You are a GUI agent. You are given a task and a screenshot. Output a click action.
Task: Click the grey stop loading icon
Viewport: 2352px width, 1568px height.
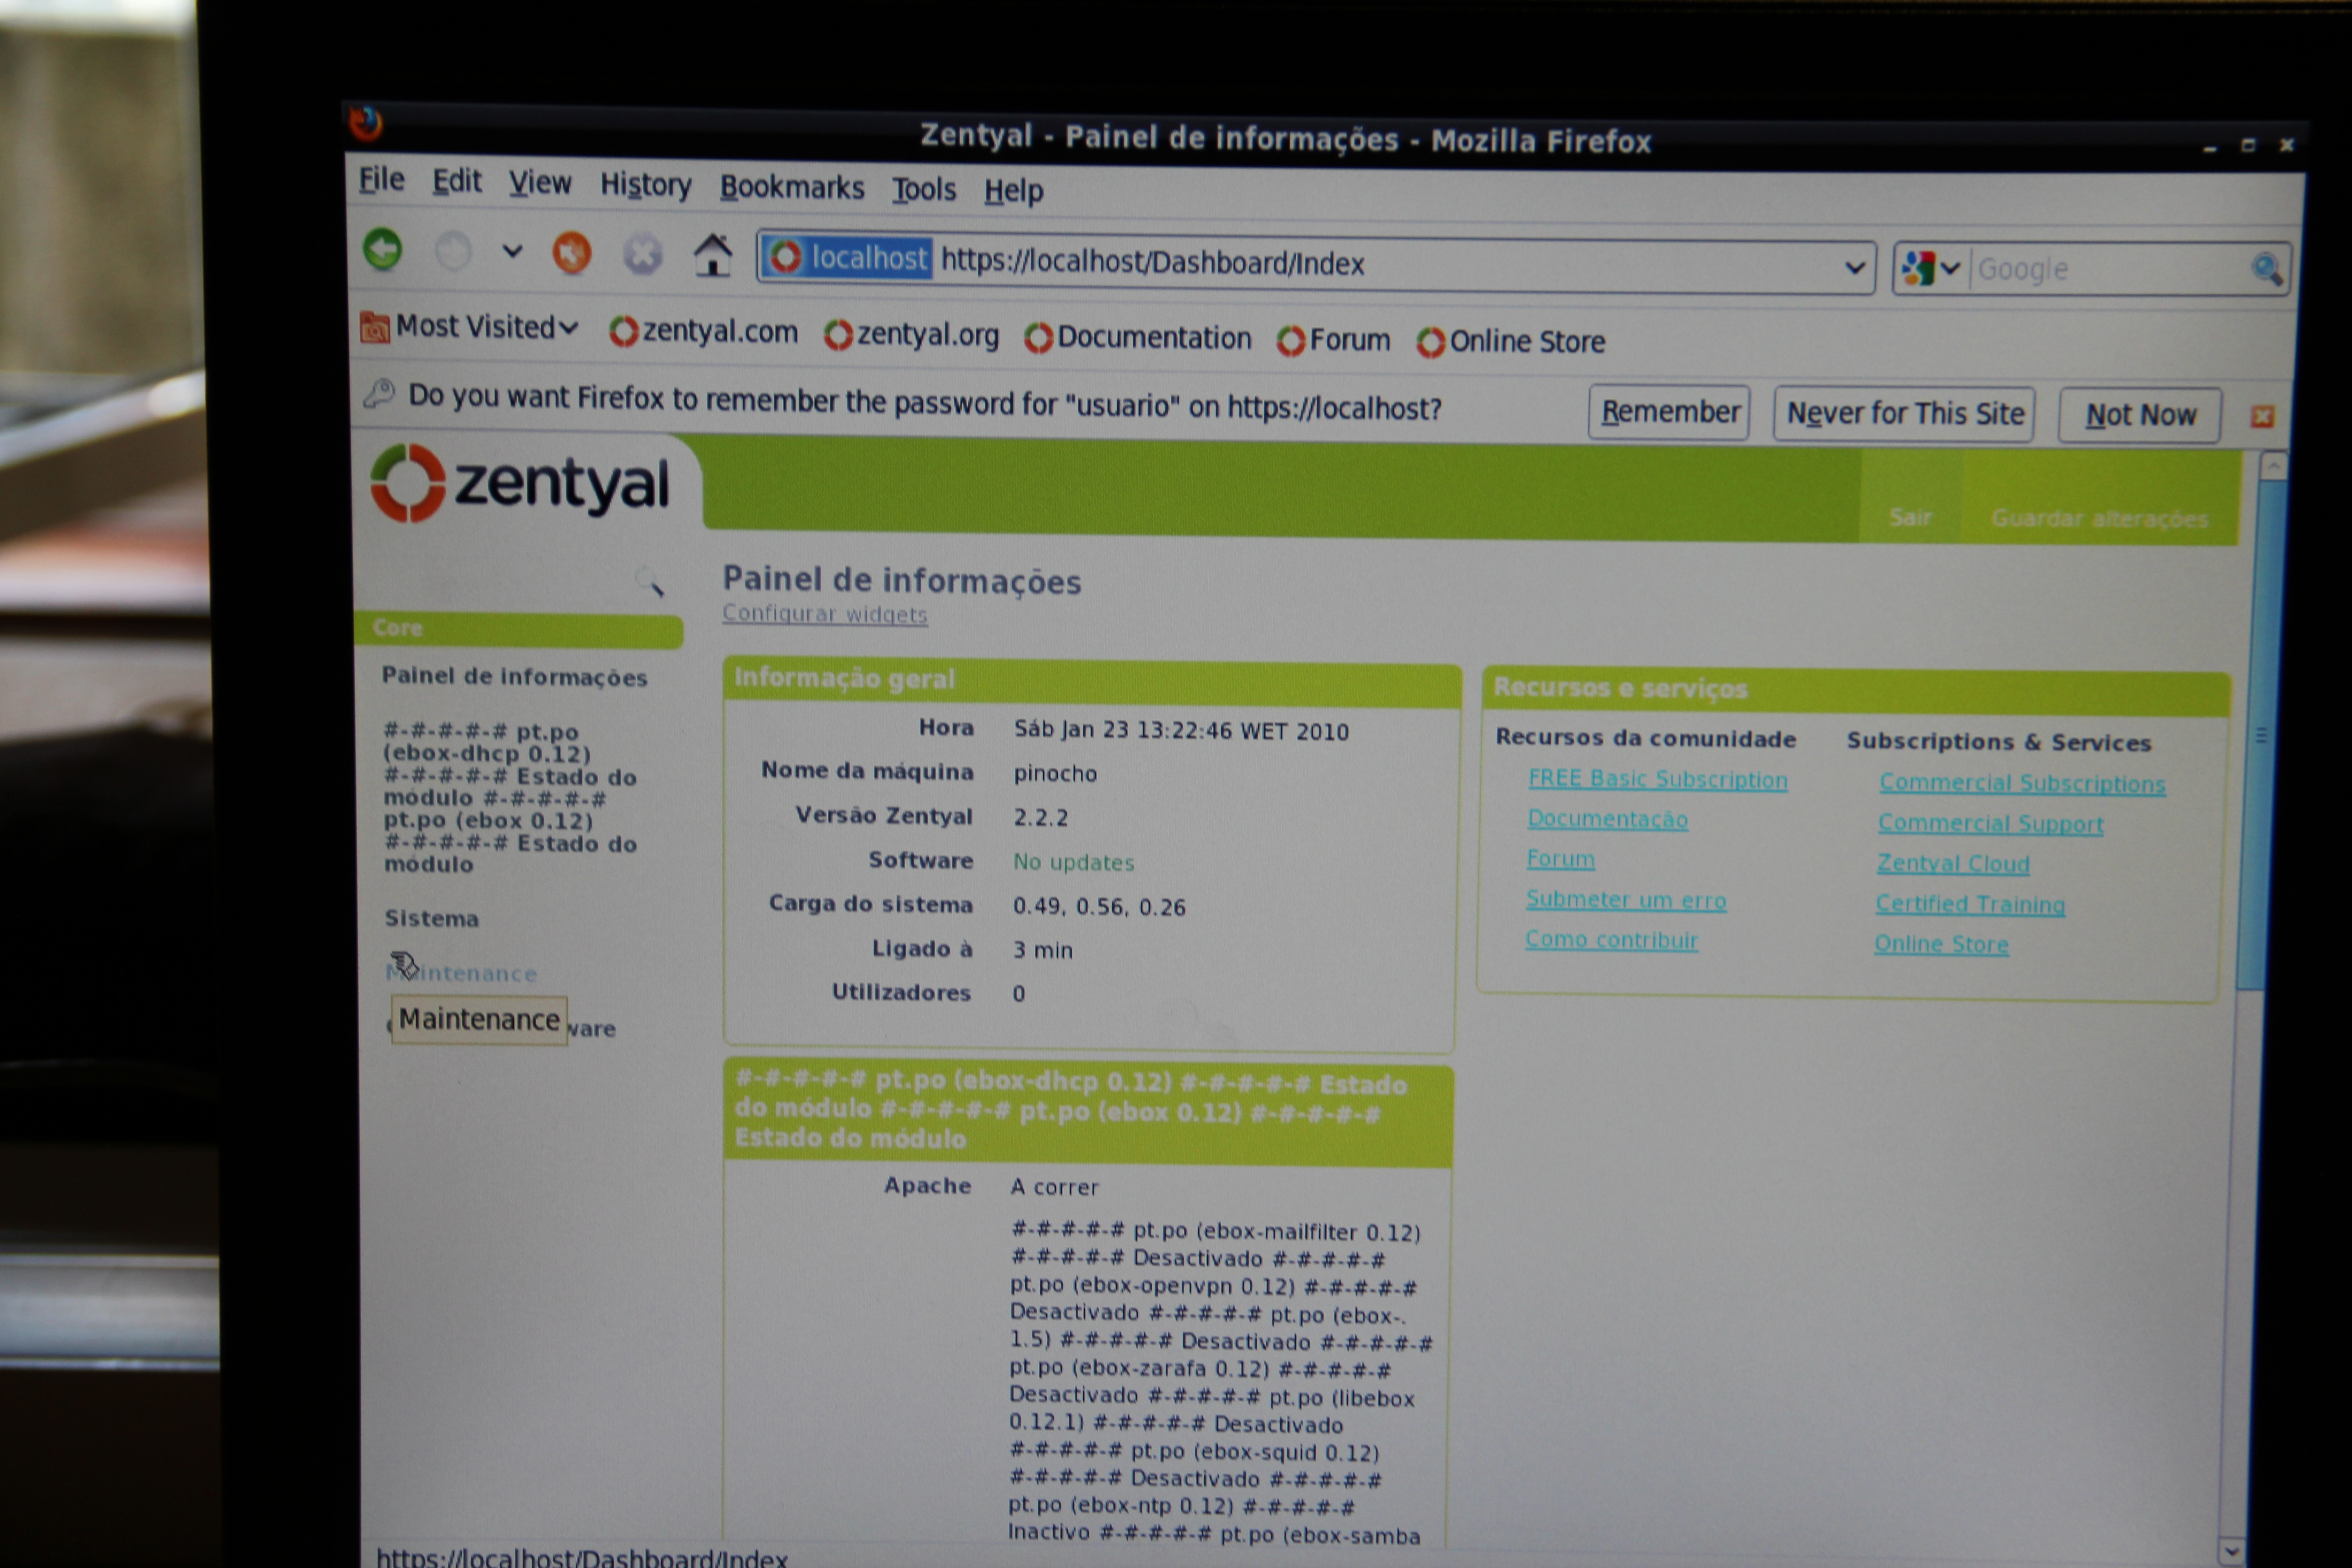pos(643,255)
